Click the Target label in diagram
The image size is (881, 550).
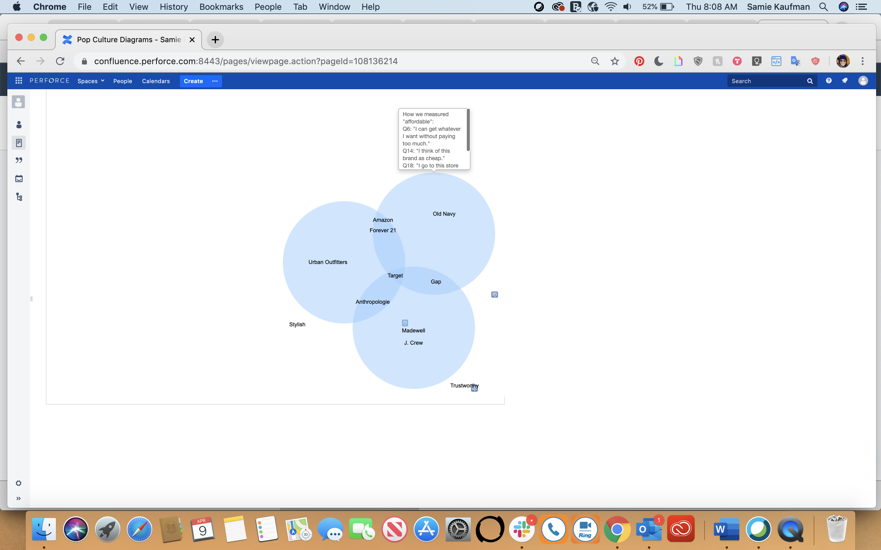[395, 276]
